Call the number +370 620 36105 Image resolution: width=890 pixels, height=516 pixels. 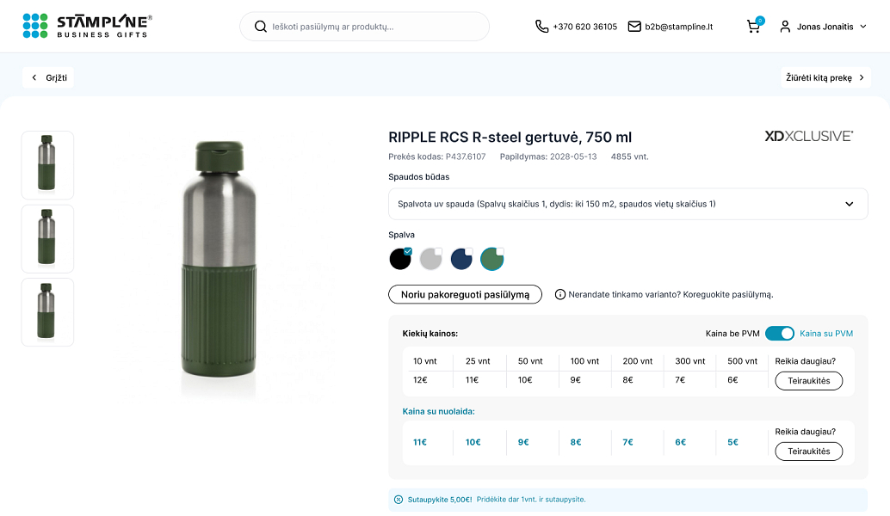[584, 27]
